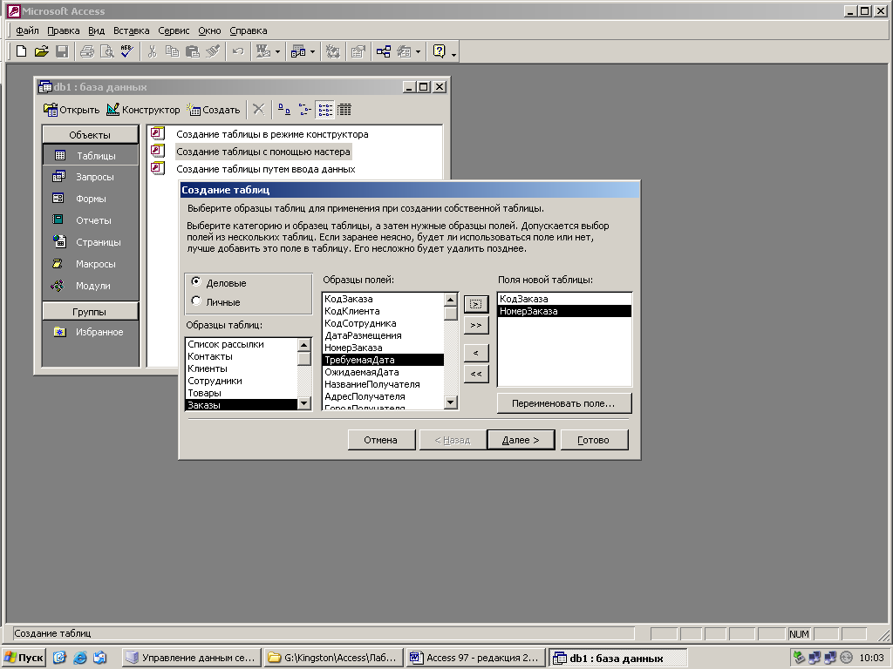This screenshot has height=669, width=893.
Task: Click Создать in db1 window toolbar
Action: [x=215, y=110]
